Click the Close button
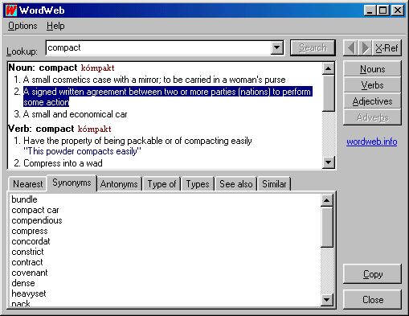Viewport: 409px width, 316px height. click(372, 299)
